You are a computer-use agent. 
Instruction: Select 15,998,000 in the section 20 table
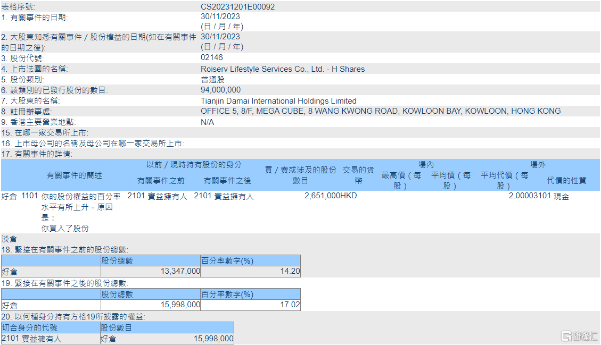point(213,339)
